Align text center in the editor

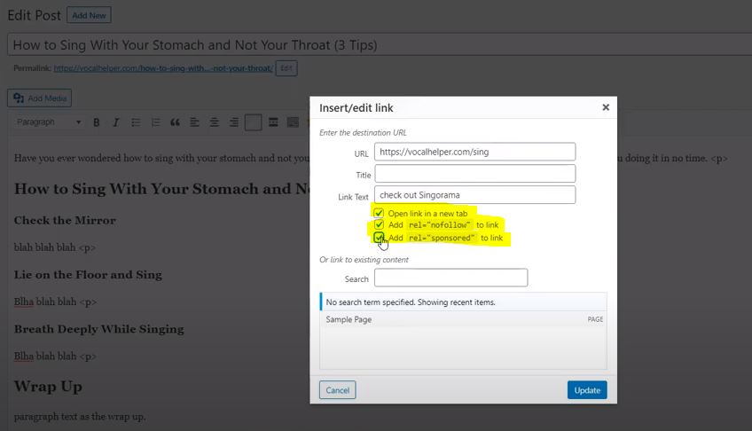tap(214, 122)
